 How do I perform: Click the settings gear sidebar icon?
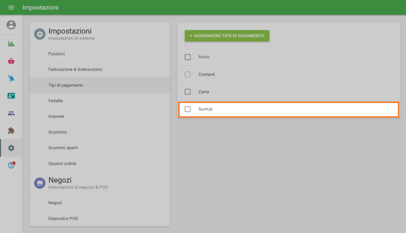point(11,148)
